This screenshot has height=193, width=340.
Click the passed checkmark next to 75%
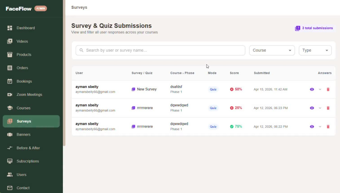(x=232, y=126)
